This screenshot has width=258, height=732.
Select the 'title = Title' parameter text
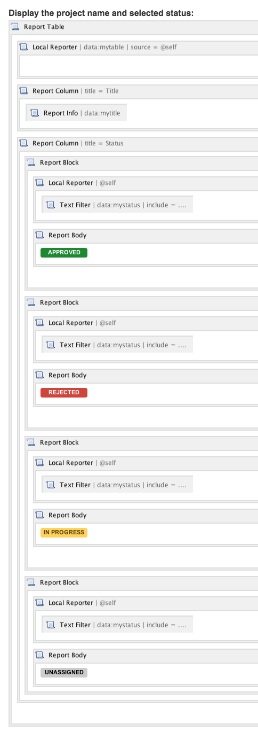(x=101, y=91)
